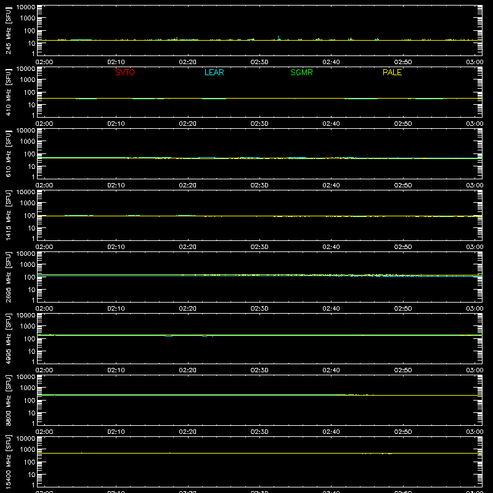Select the 1415 MHz [SFU] axis title
493x493 pixels.
[x=9, y=215]
